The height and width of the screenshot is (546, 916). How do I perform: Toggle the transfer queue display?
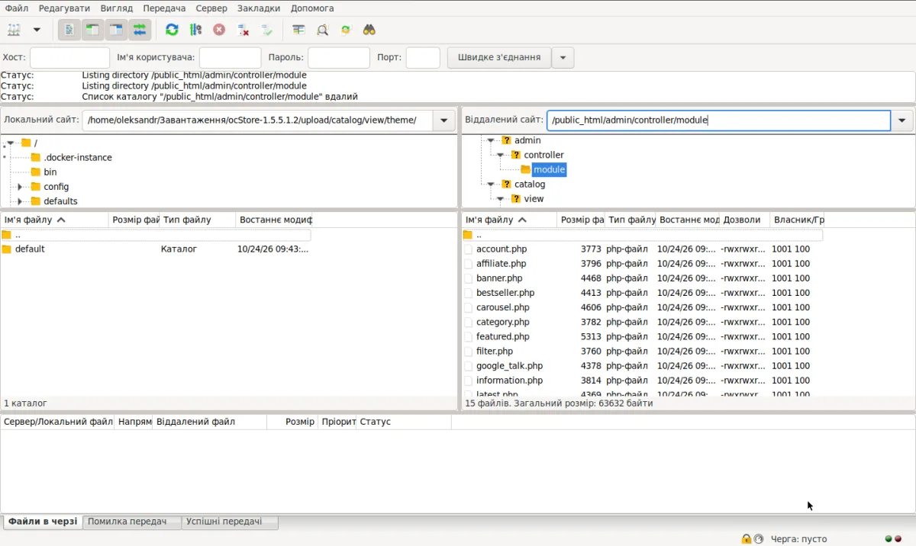(140, 30)
